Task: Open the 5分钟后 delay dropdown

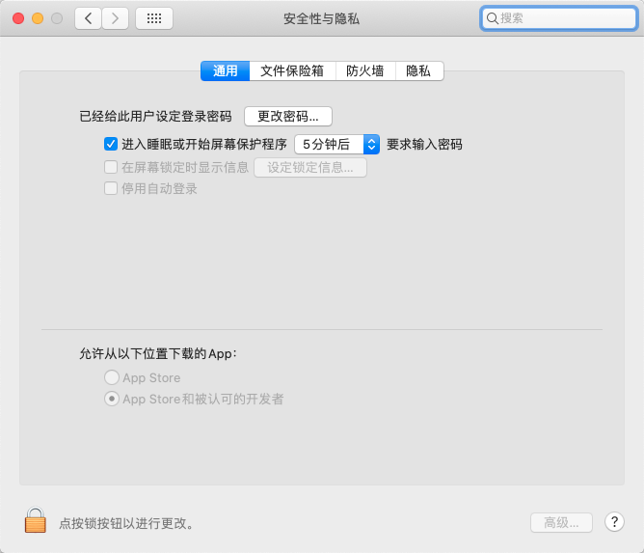Action: point(336,145)
